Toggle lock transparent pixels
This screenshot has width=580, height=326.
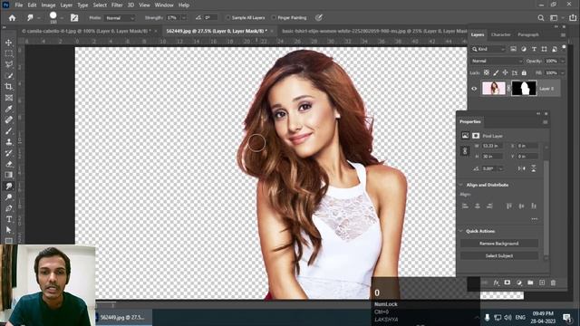487,72
